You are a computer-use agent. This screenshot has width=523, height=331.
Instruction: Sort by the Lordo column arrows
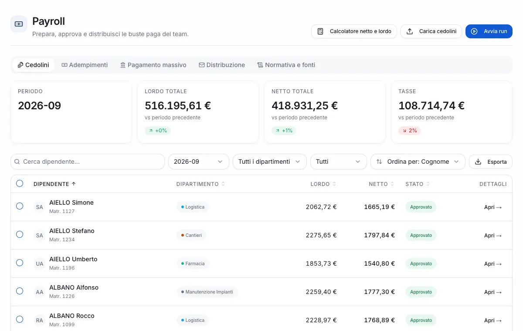click(334, 184)
